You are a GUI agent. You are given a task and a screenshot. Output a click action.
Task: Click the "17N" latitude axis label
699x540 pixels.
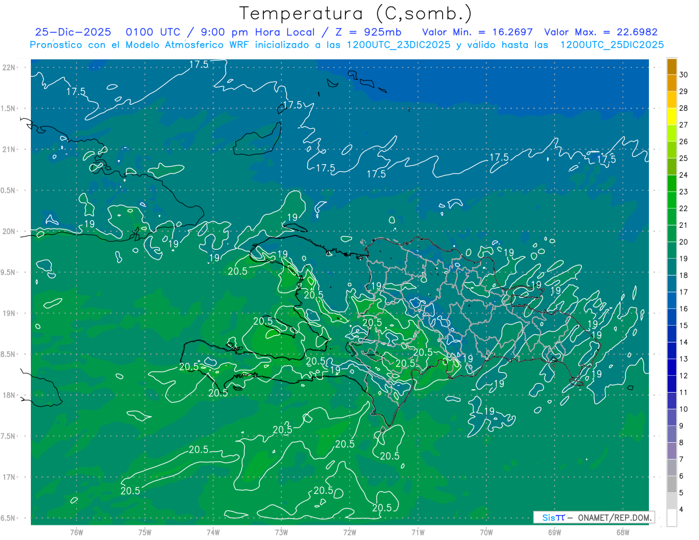coord(9,478)
